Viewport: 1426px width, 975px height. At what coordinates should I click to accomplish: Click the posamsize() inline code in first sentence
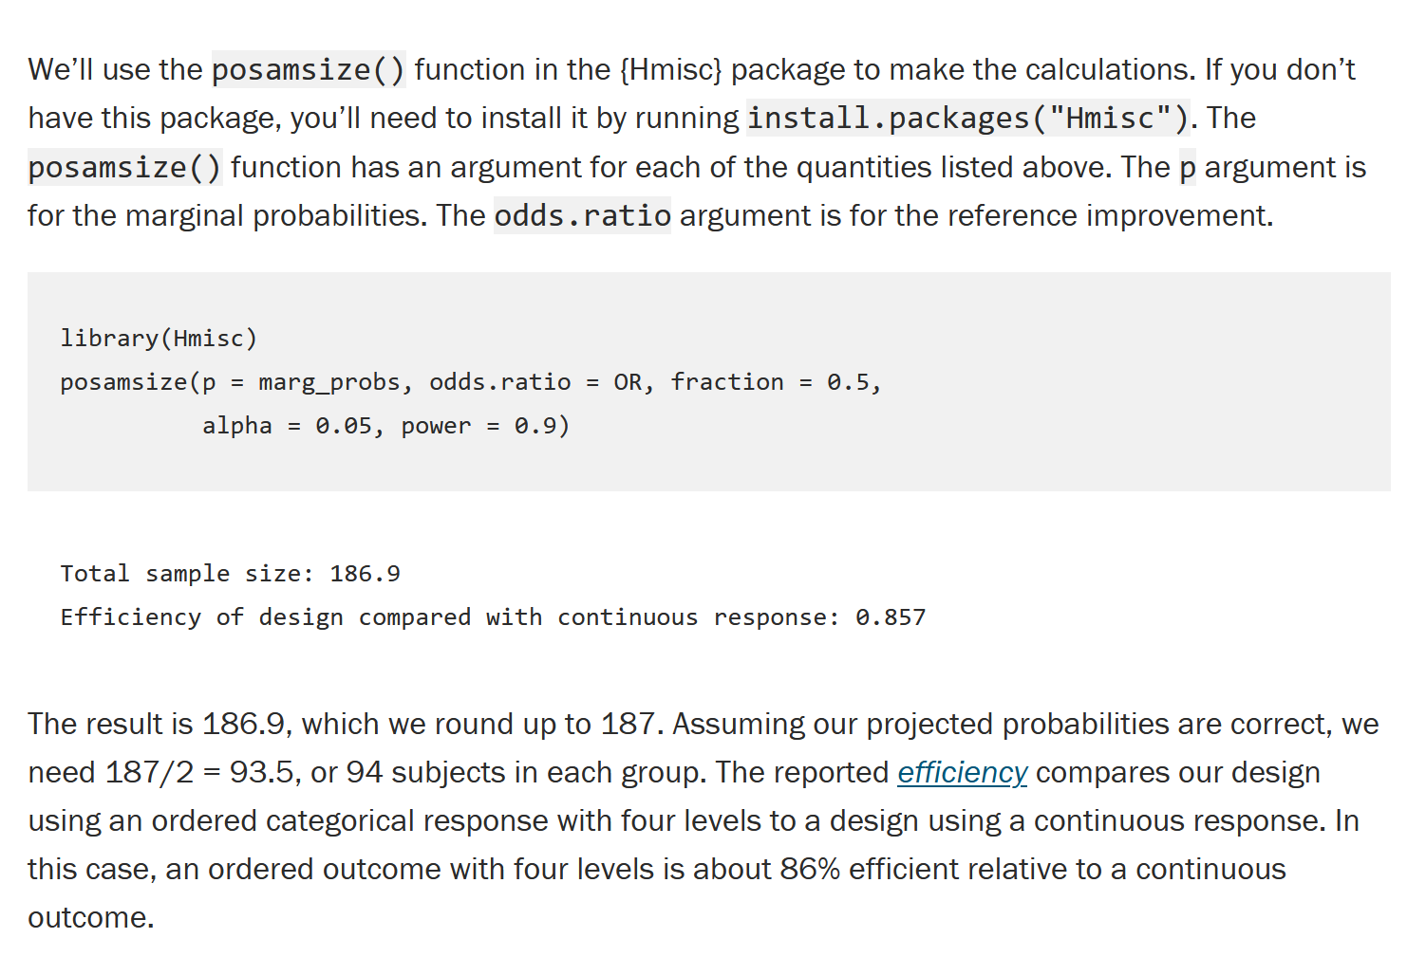[x=309, y=70]
